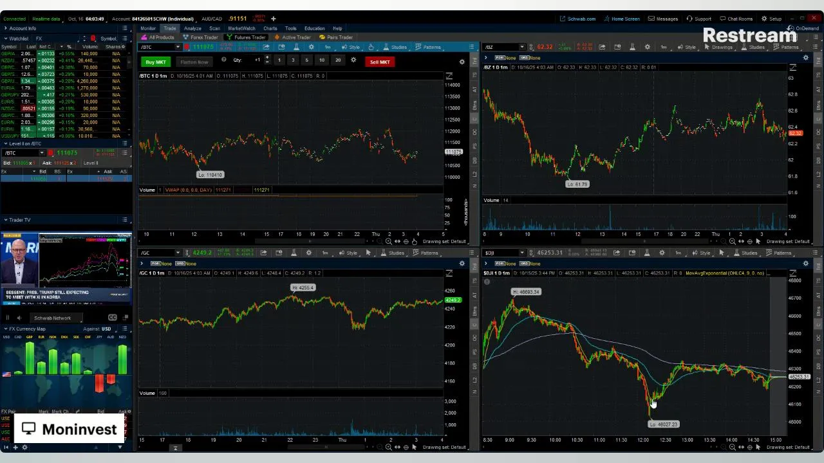Open the /GC symbol dropdown

[x=178, y=253]
